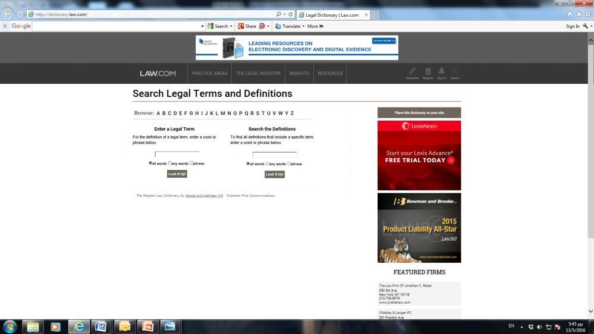Open Outlook taskbar icon

tap(124, 326)
